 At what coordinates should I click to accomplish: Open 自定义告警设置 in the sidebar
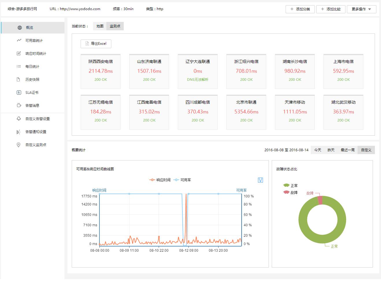(37, 119)
